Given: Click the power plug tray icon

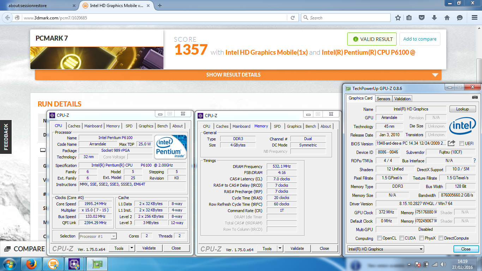Looking at the screenshot, I should (426, 264).
